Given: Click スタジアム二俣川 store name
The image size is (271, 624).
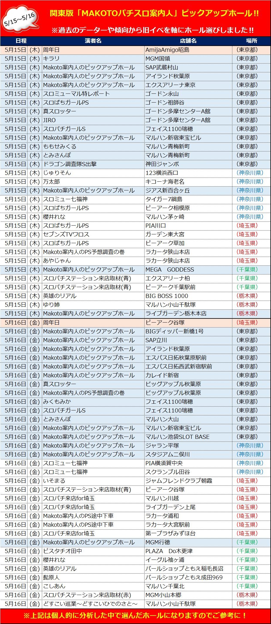Looking at the screenshot, I should click(168, 454).
